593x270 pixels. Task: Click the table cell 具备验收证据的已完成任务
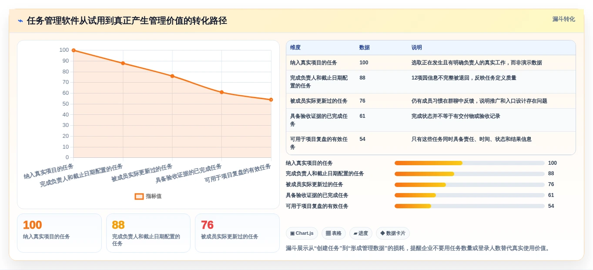coord(319,120)
